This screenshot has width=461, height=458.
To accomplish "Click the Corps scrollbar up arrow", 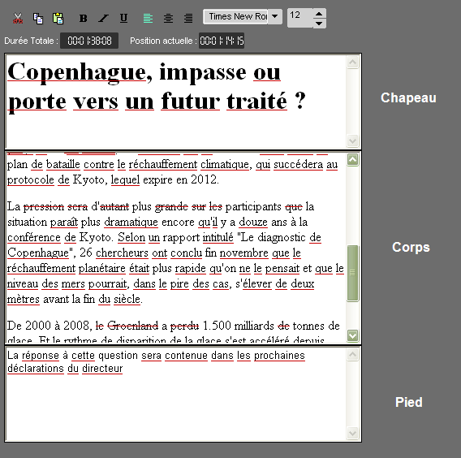I will tap(352, 160).
